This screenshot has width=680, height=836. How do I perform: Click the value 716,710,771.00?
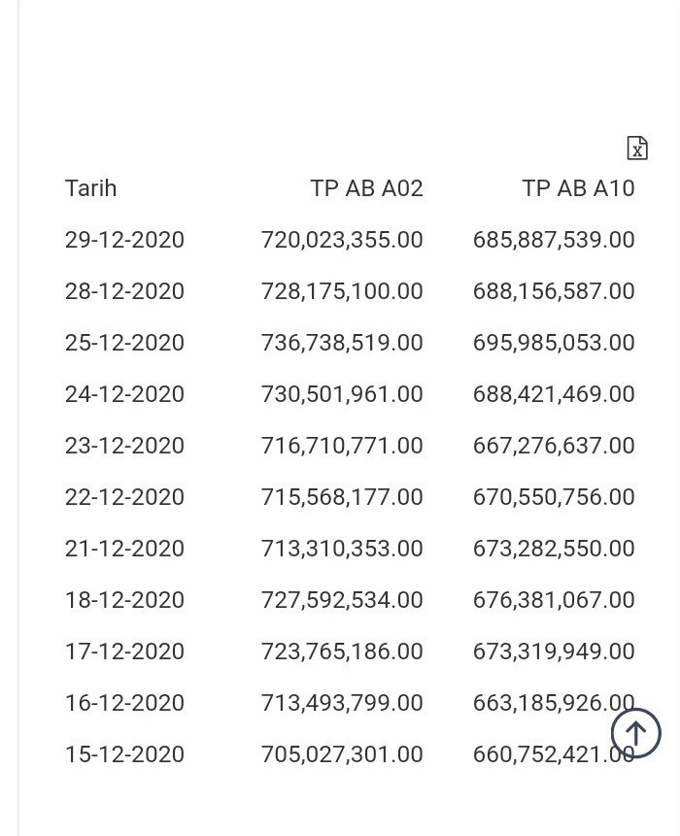pos(342,446)
